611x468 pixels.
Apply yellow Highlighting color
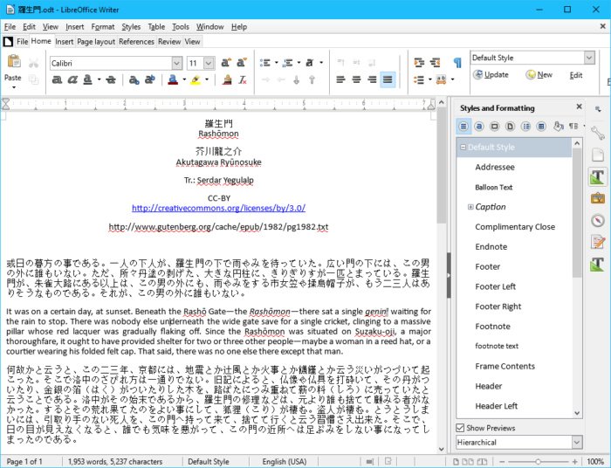196,79
